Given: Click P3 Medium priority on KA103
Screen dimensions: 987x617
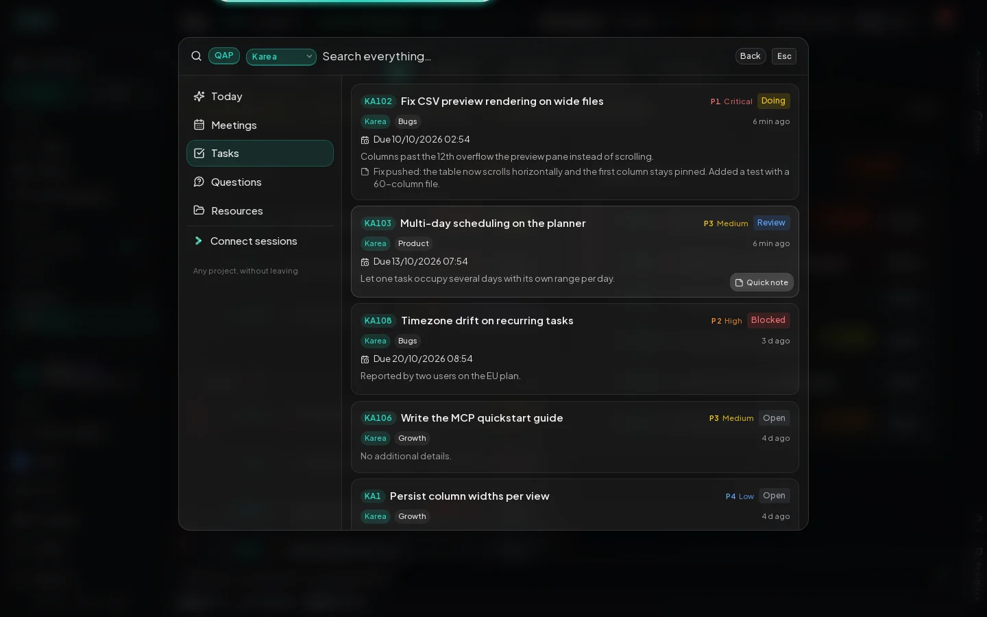Looking at the screenshot, I should pos(725,223).
